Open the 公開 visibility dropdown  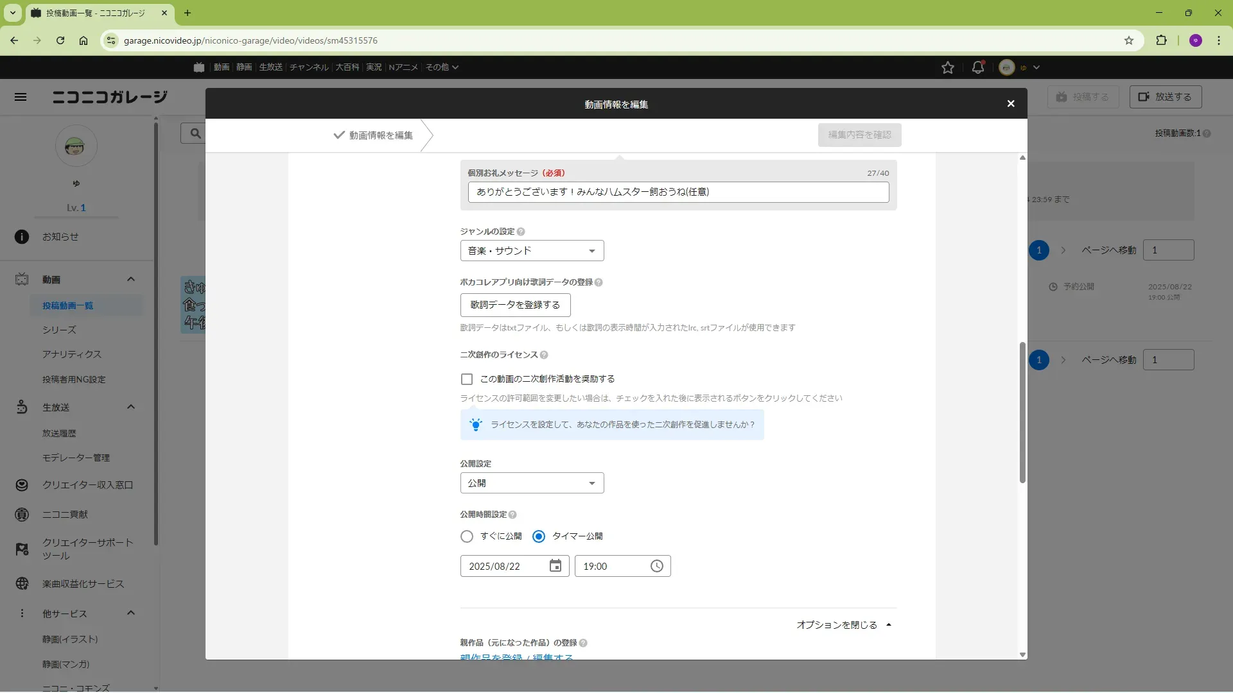click(532, 483)
